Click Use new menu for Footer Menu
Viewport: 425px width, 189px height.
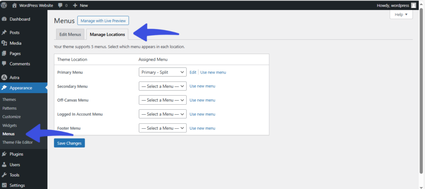click(x=203, y=128)
